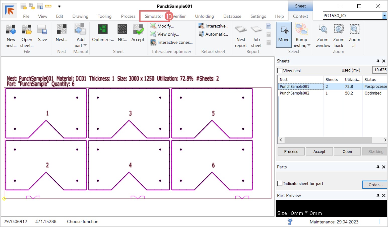This screenshot has width=388, height=227.
Task: Switch to the Tooling tab
Action: 104,16
